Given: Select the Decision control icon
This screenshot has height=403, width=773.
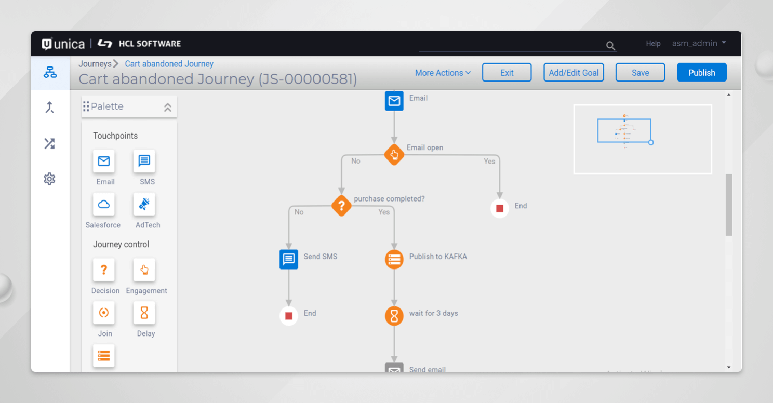Looking at the screenshot, I should (103, 270).
